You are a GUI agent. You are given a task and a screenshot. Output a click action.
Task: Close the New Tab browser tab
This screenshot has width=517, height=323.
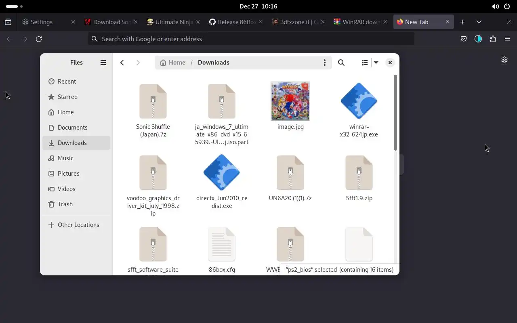(x=448, y=22)
